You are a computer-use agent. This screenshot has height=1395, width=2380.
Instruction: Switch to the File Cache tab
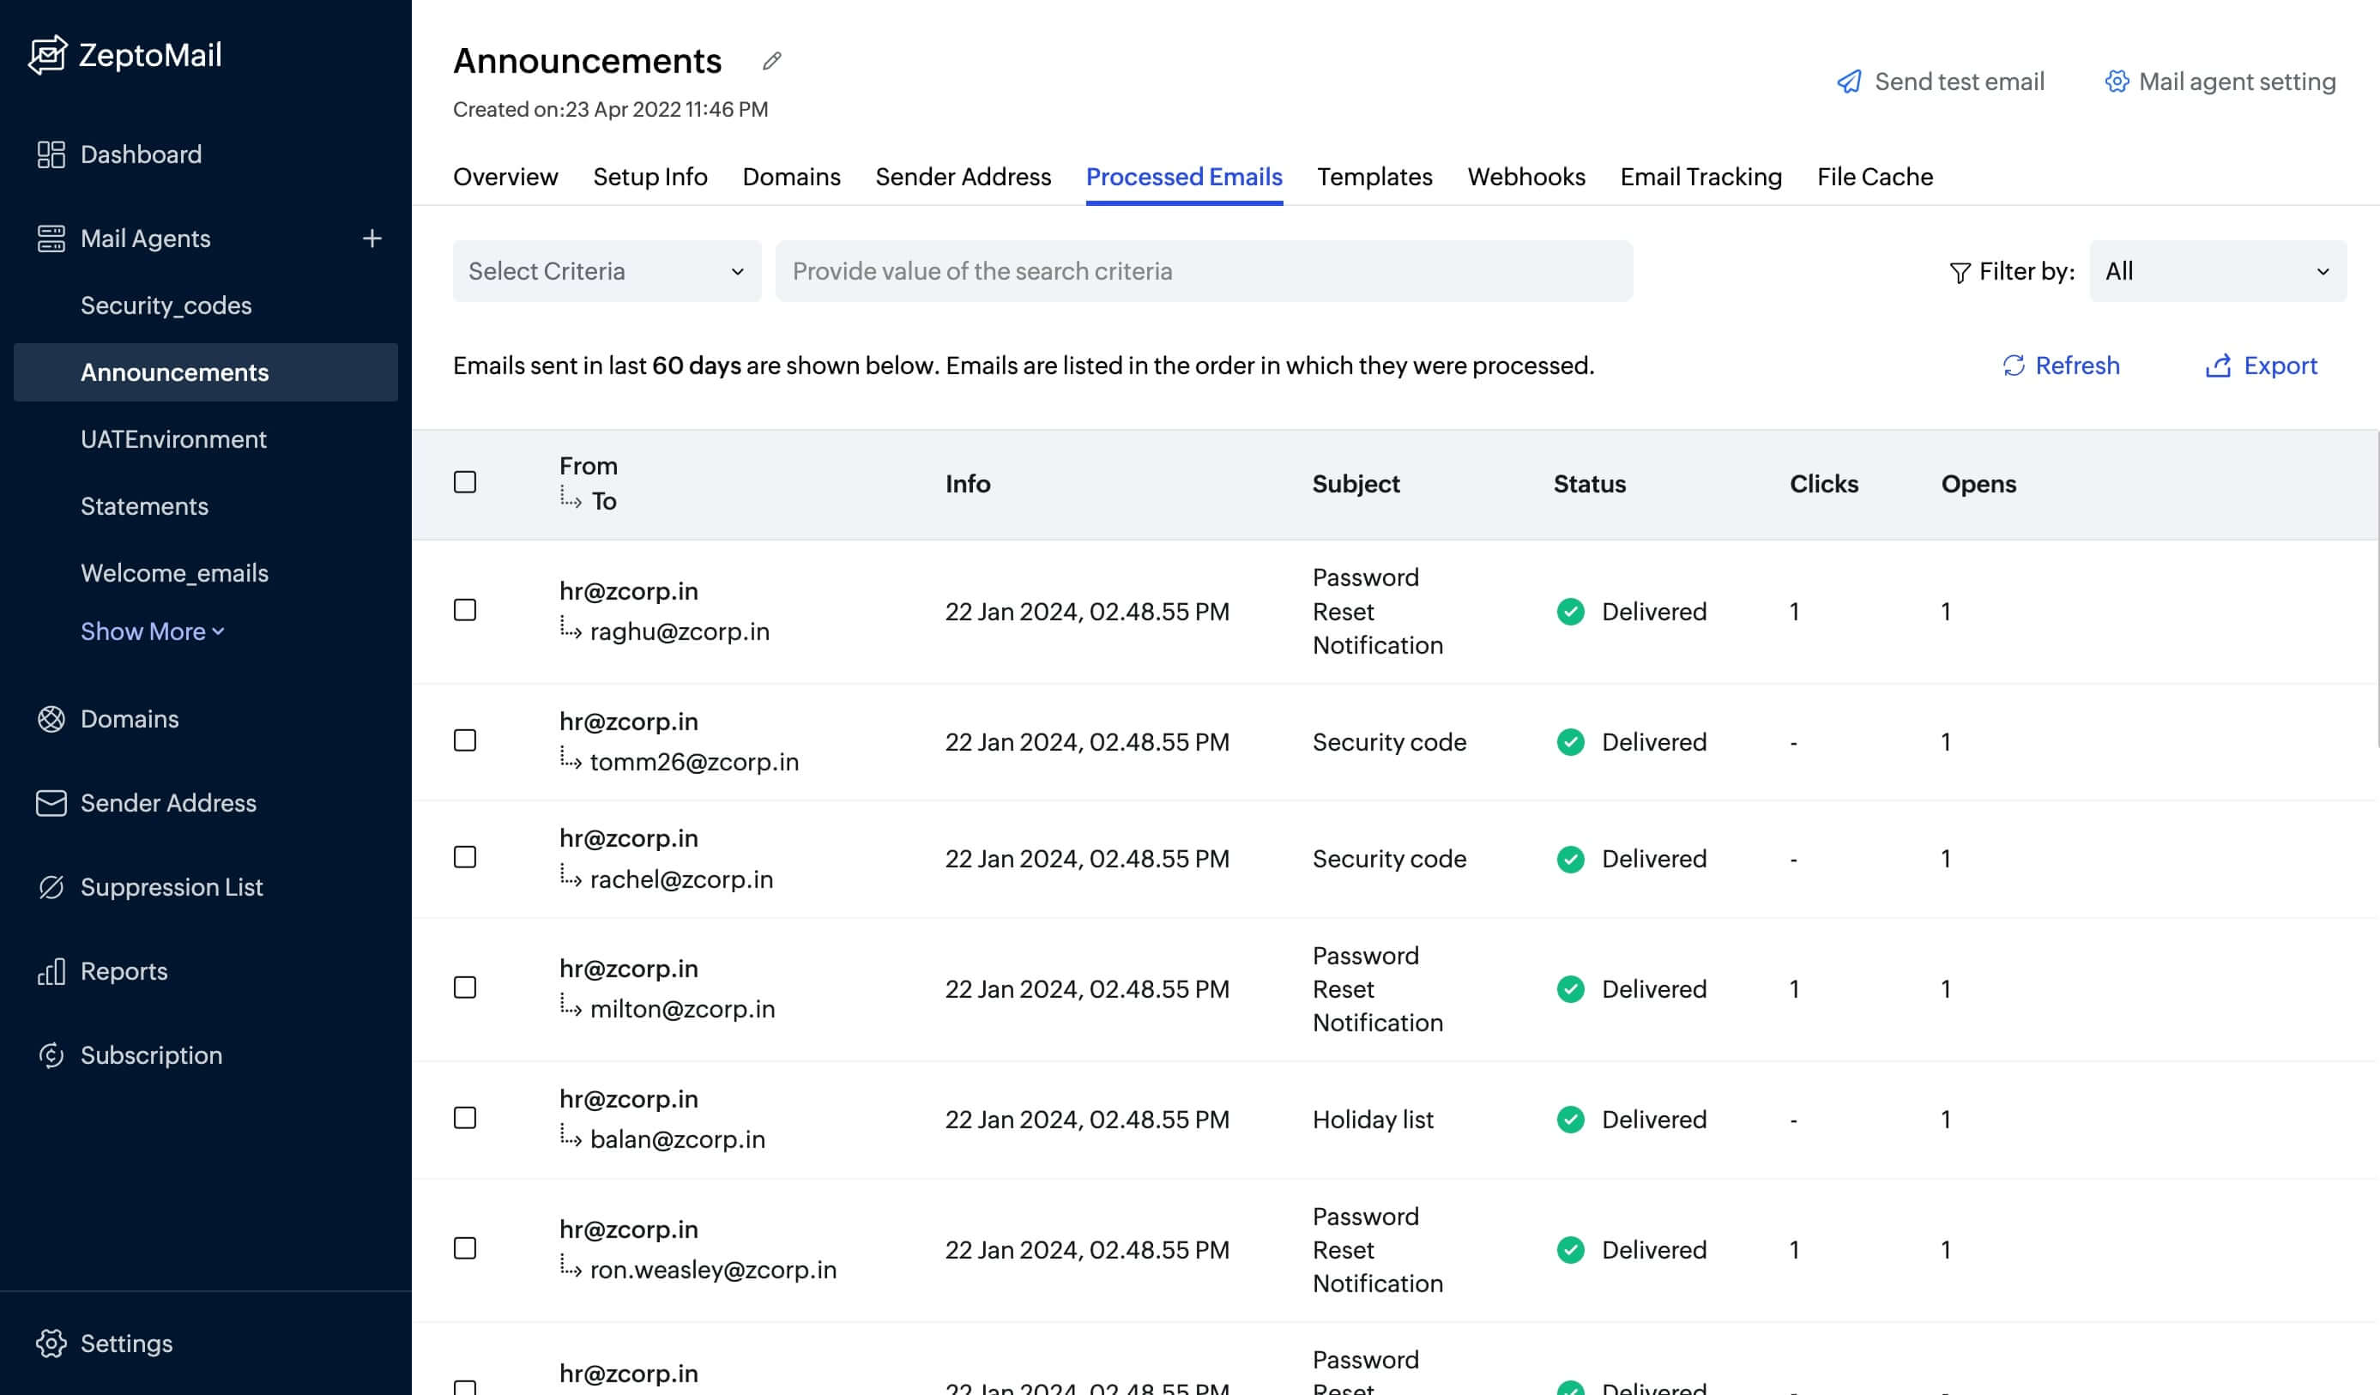pyautogui.click(x=1875, y=177)
